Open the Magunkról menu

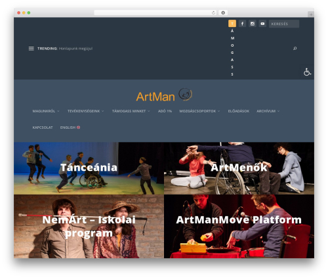coord(44,111)
